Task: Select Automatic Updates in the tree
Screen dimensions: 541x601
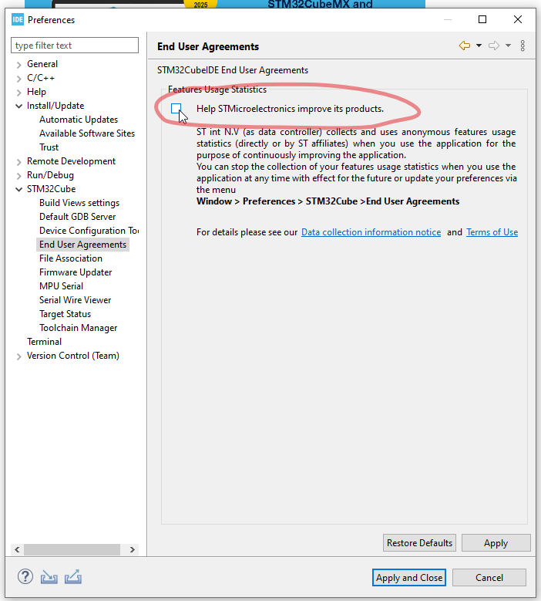Action: tap(79, 120)
